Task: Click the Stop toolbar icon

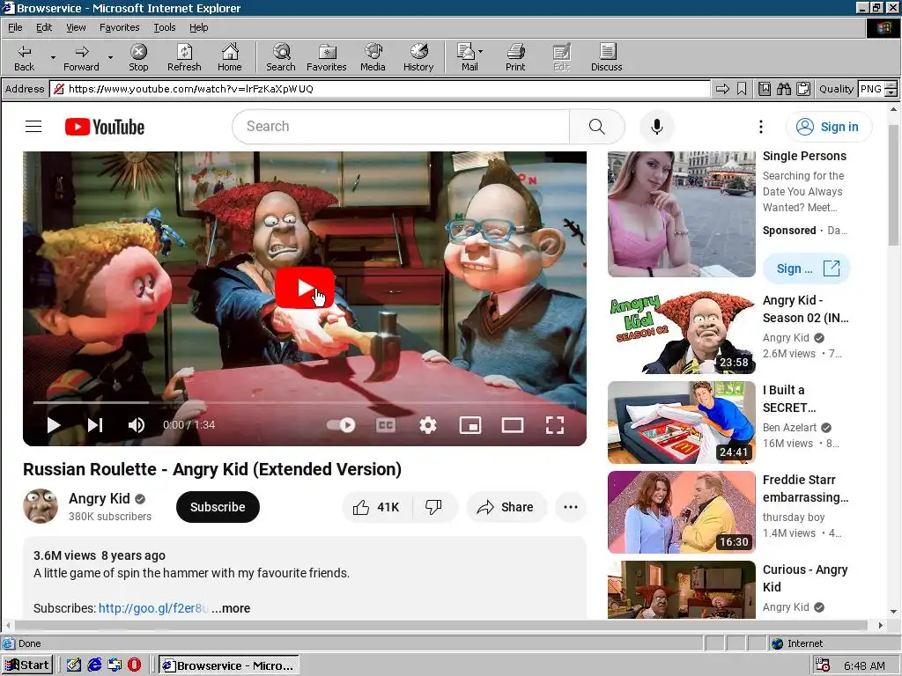Action: point(138,57)
